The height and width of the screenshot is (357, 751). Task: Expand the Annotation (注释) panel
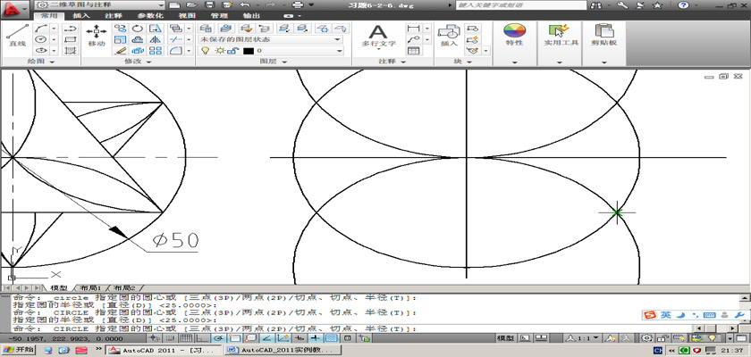pos(392,62)
